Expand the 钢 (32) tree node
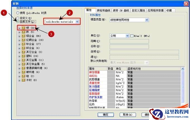The image size is (190, 120). pyautogui.click(x=19, y=28)
